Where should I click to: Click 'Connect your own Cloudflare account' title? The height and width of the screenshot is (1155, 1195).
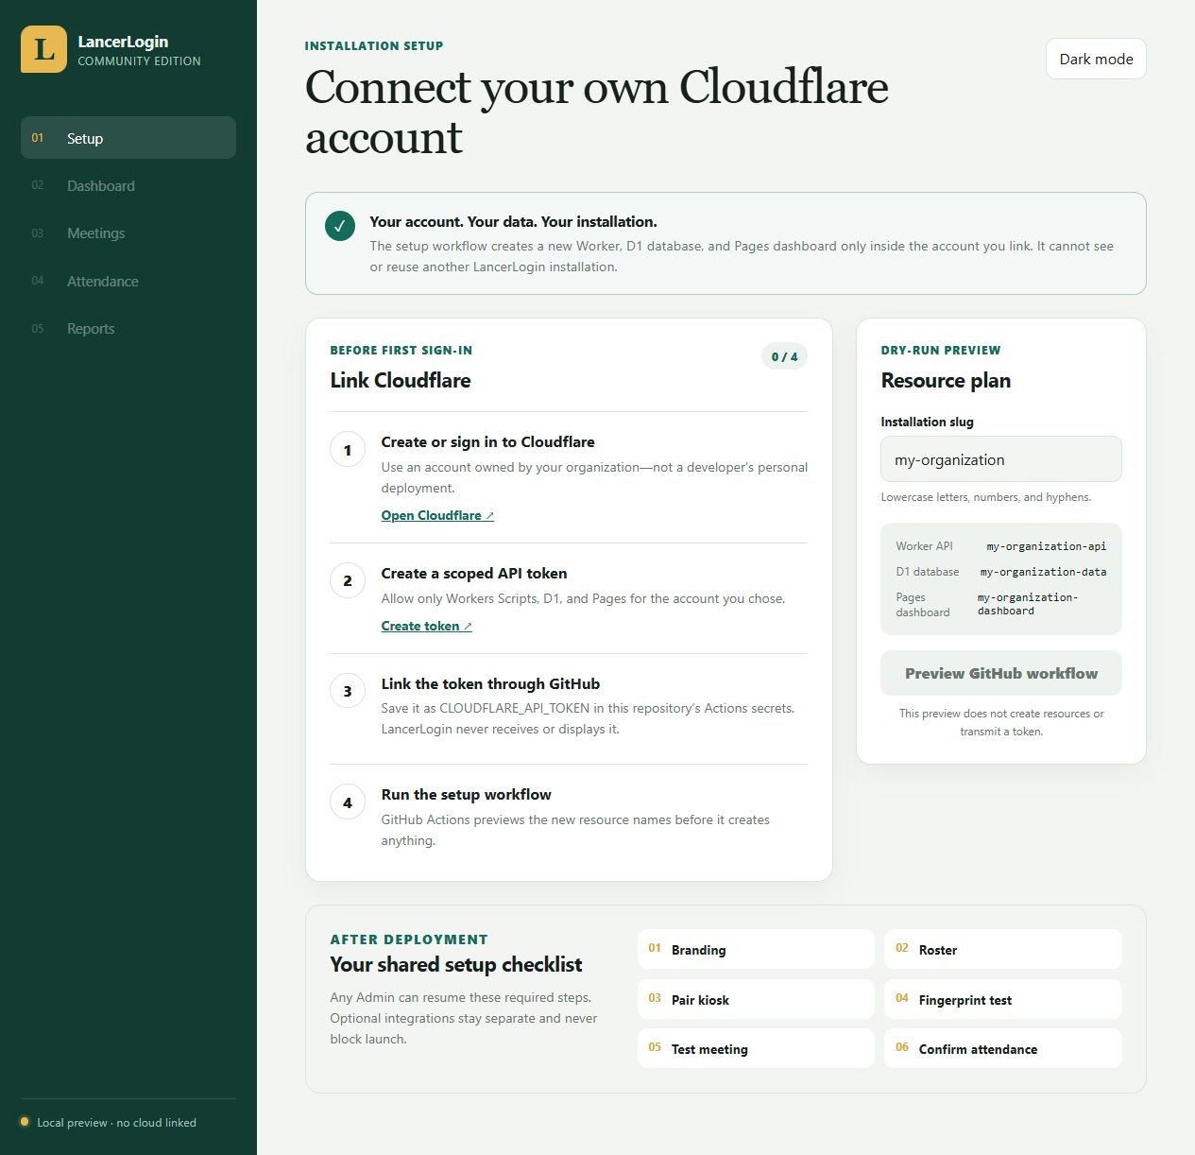coord(596,112)
